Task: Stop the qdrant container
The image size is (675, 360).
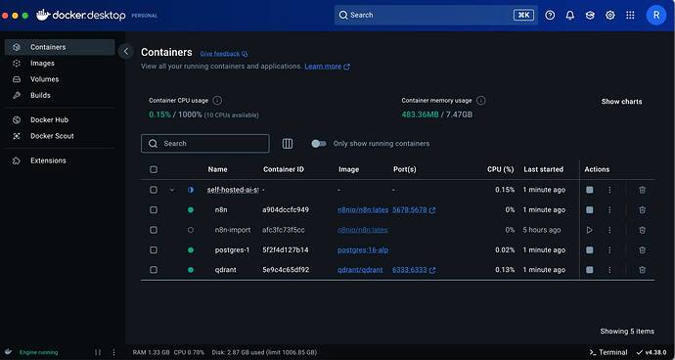Action: pos(590,270)
